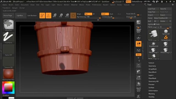Select the Rotate gizmo button in top shelf

[x=67, y=15]
